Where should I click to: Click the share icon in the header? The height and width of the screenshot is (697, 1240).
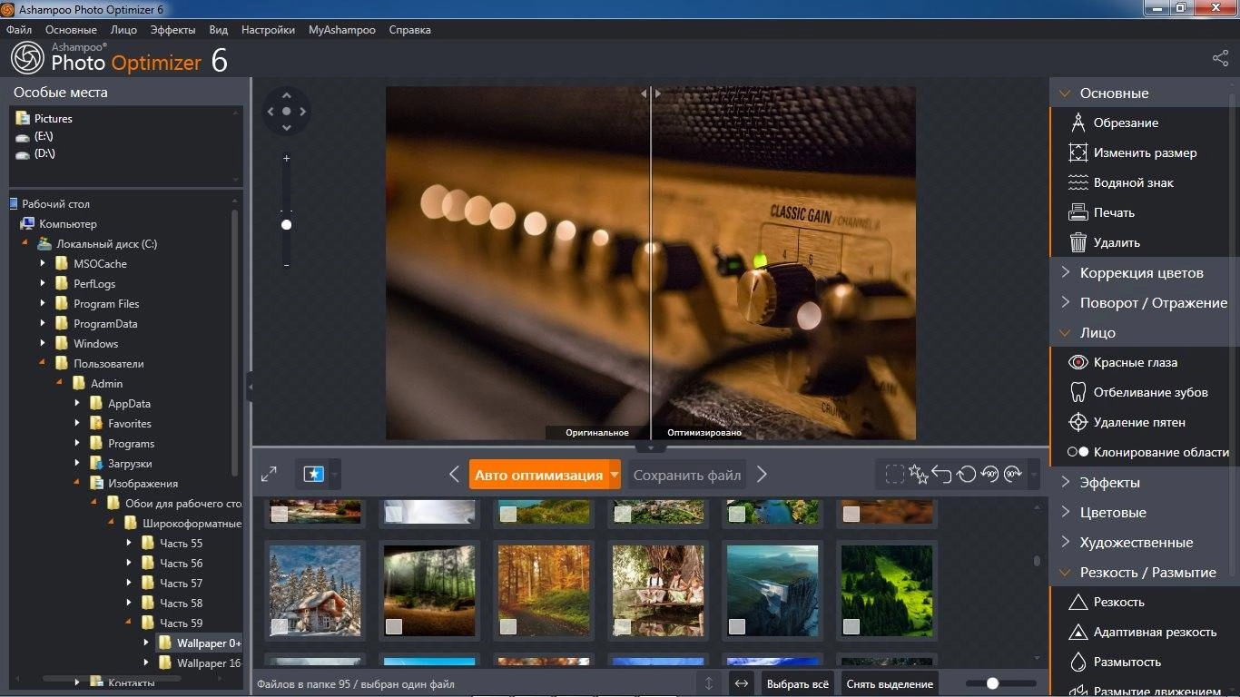coord(1220,58)
